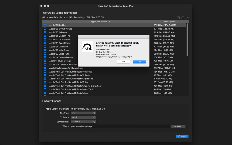
Task: Open the Sample Rate dropdown
Action: click(x=84, y=122)
